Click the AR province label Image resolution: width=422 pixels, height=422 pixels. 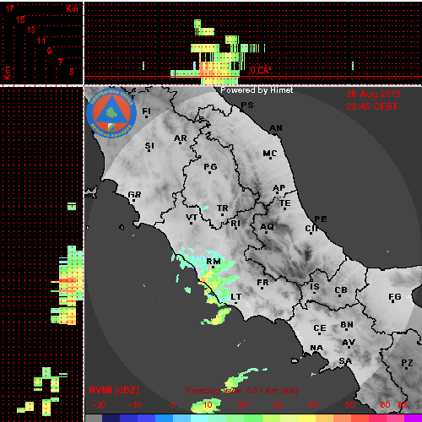(181, 138)
